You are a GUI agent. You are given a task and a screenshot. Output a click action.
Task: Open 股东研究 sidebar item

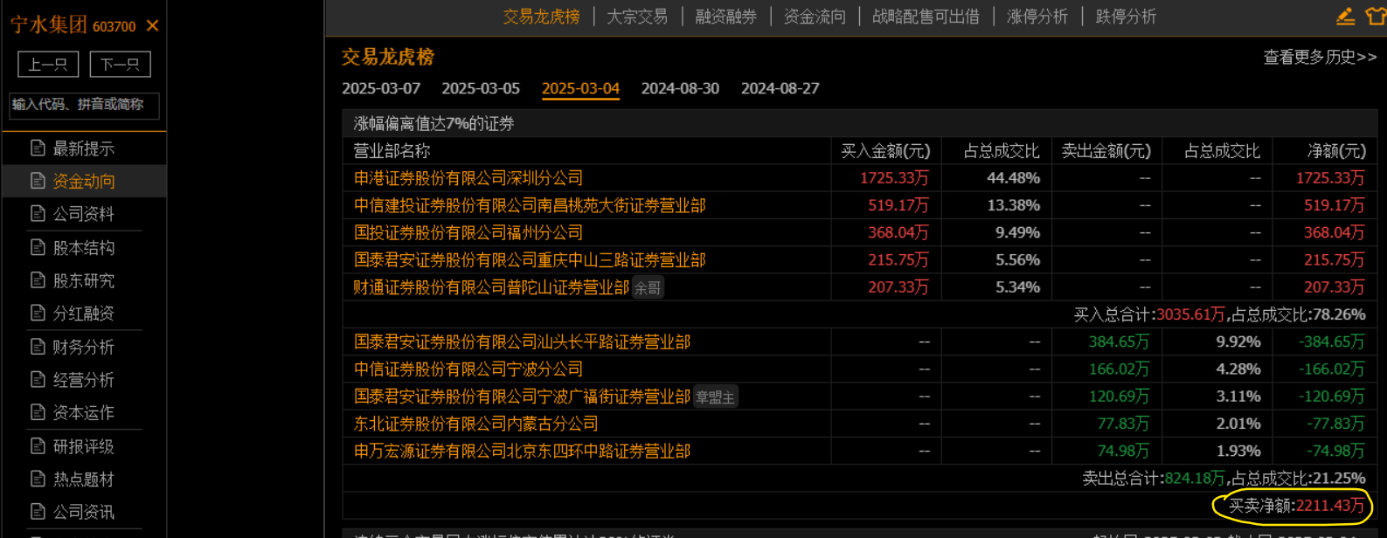(84, 280)
